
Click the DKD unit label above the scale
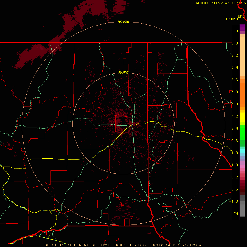tap(241, 16)
